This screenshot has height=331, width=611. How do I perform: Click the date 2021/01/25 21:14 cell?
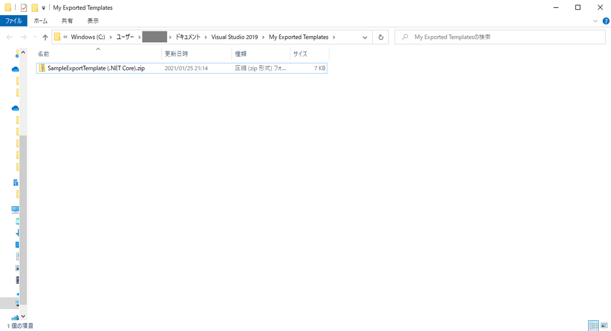186,68
